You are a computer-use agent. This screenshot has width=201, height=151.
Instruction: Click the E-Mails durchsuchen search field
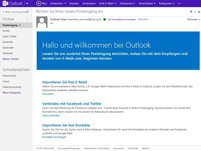click(x=16, y=12)
